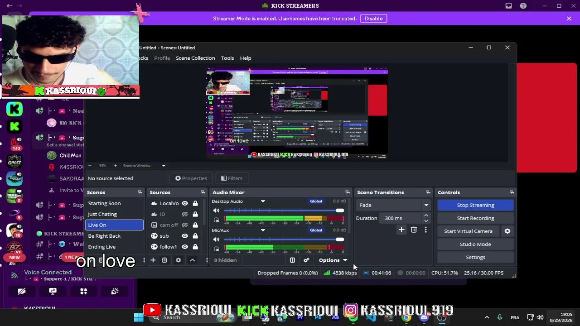Image resolution: width=580 pixels, height=326 pixels.
Task: Adjust Mic/Aux volume slider
Action: pyautogui.click(x=284, y=240)
